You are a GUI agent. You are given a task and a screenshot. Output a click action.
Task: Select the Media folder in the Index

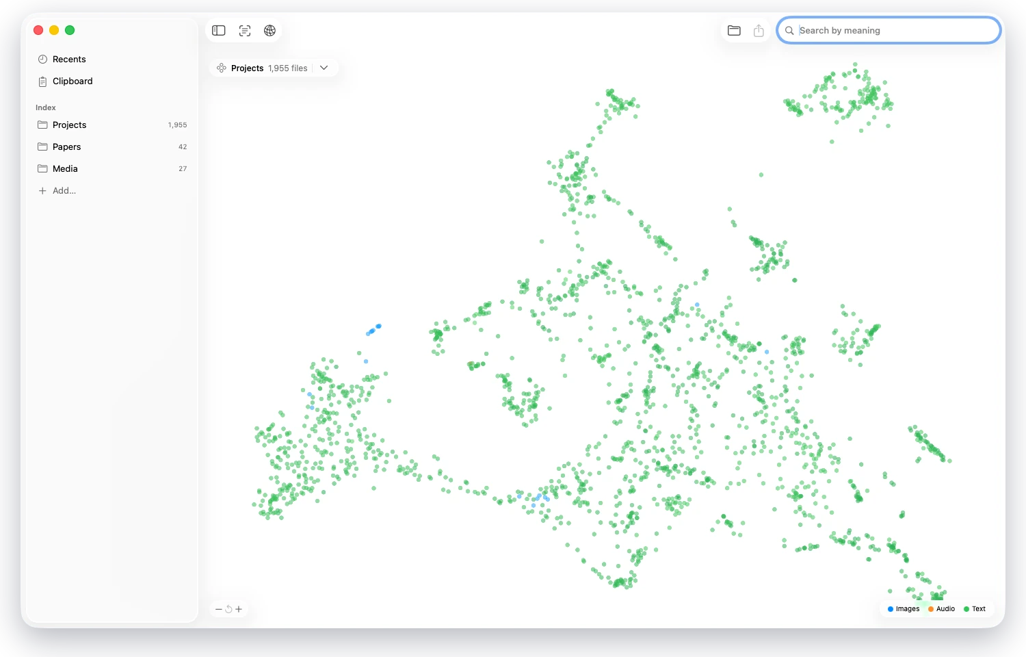(111, 168)
